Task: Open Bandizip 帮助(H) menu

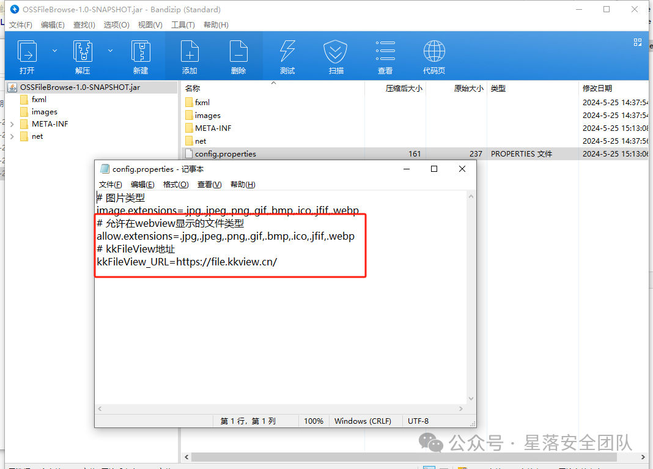Action: coord(216,25)
